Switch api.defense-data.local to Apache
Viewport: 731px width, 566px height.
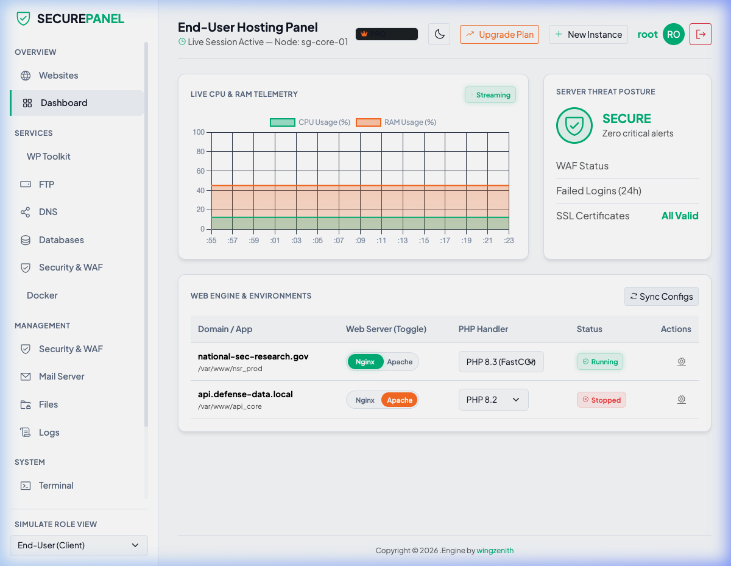pos(400,400)
